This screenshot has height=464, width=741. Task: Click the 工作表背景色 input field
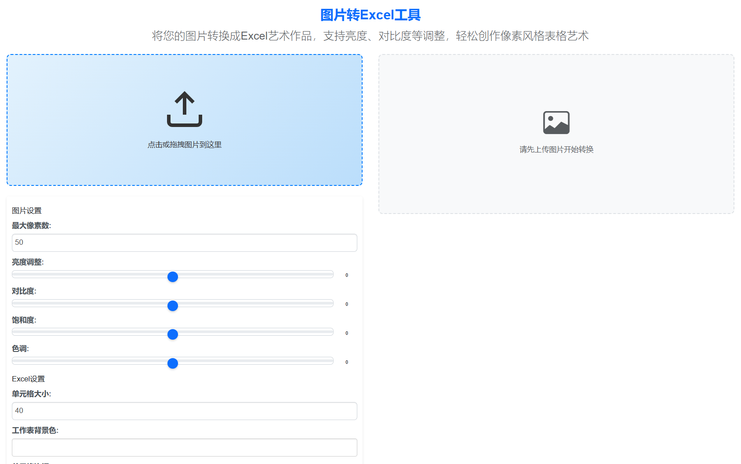point(184,447)
